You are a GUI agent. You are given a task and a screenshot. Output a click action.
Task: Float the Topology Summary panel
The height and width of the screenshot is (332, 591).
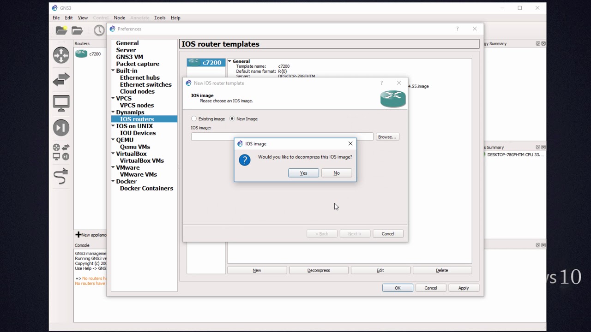(x=538, y=43)
